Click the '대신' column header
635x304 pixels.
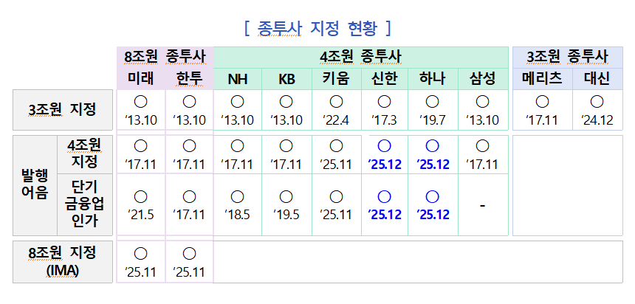click(x=597, y=78)
